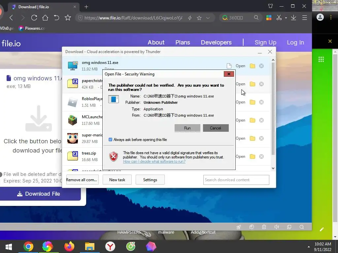
Task: Cancel the Security Warning dialog
Action: pos(216,128)
